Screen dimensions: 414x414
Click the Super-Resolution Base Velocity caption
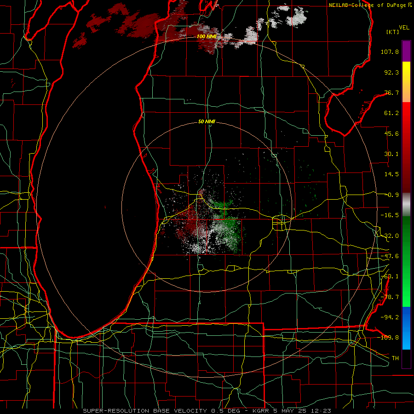(x=207, y=411)
